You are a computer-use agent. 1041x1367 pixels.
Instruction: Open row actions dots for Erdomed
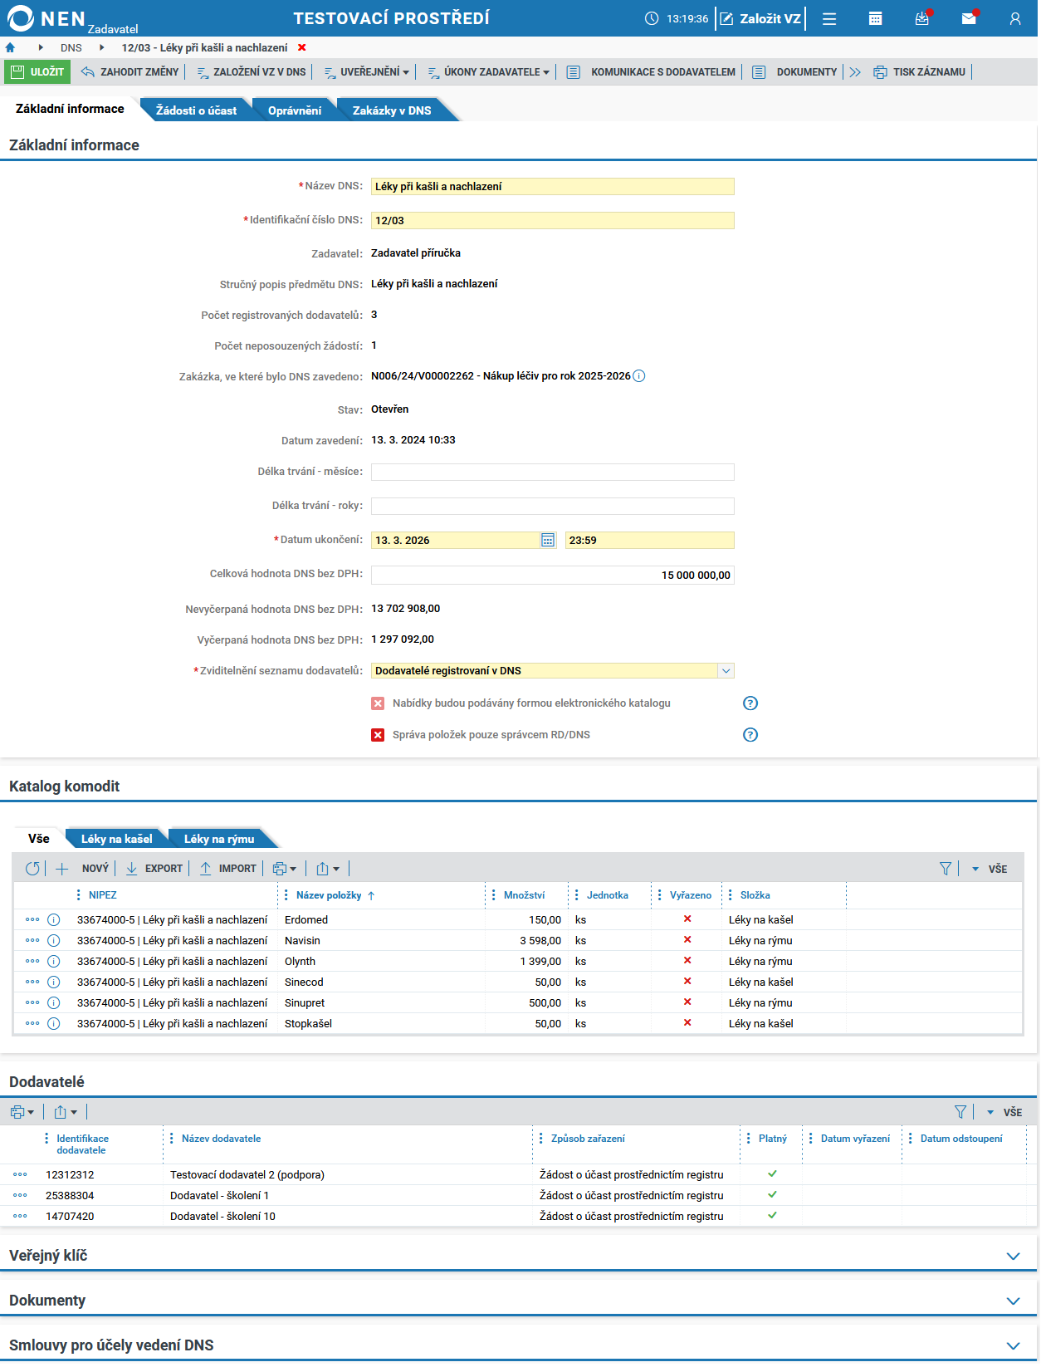coord(32,919)
